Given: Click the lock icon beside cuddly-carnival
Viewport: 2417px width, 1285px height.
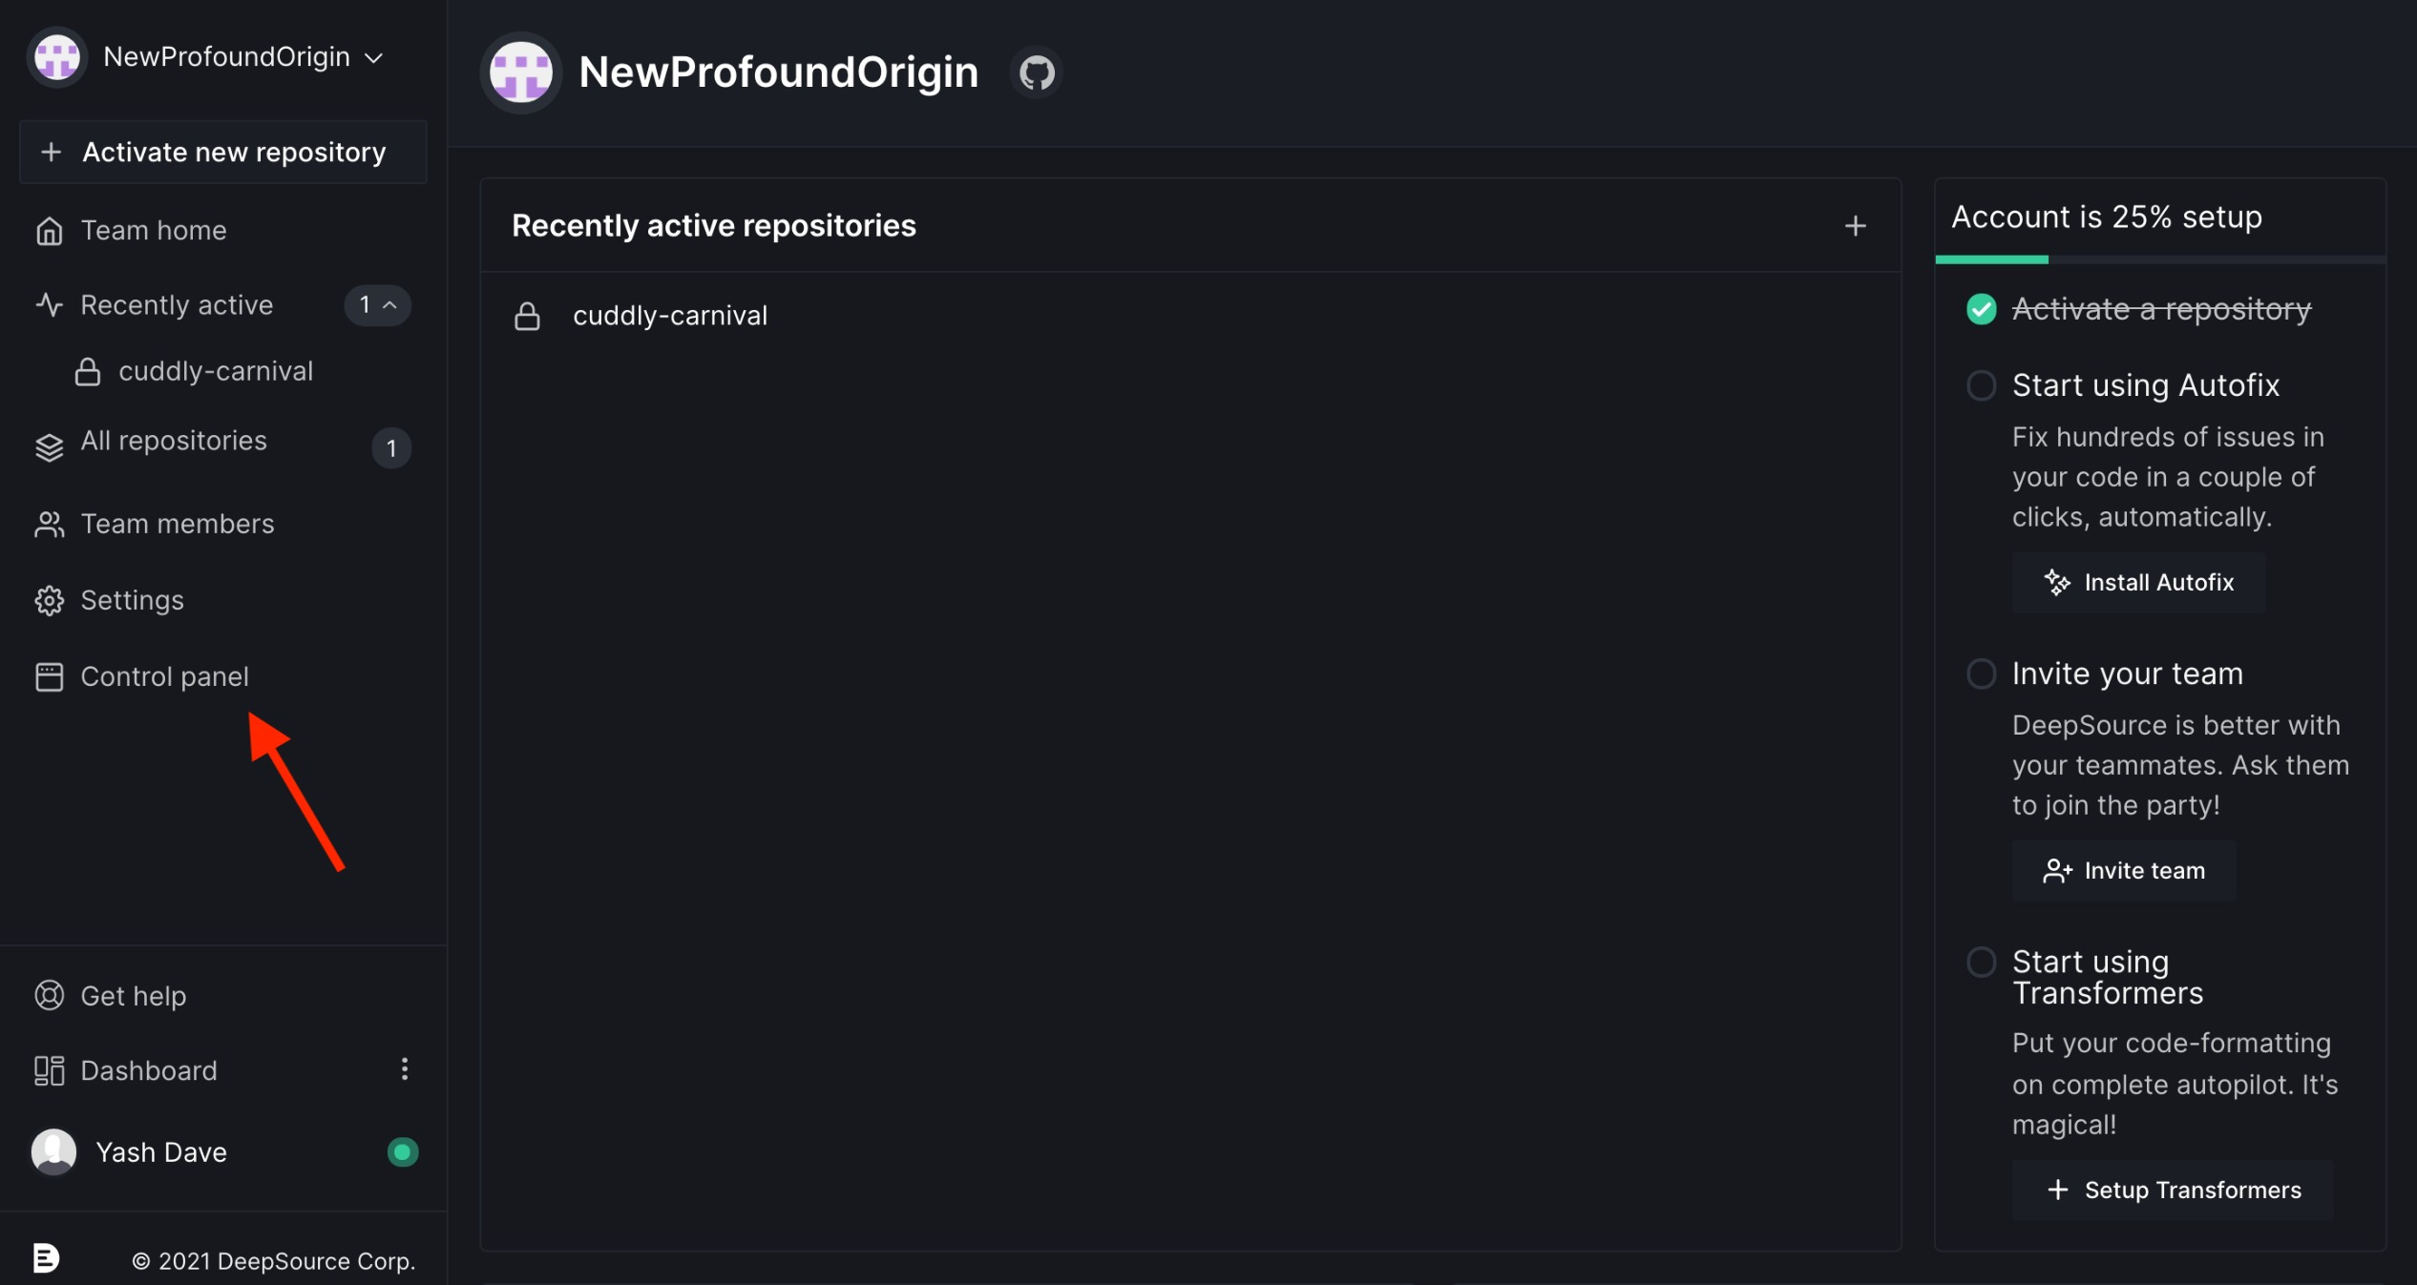Looking at the screenshot, I should click(528, 316).
